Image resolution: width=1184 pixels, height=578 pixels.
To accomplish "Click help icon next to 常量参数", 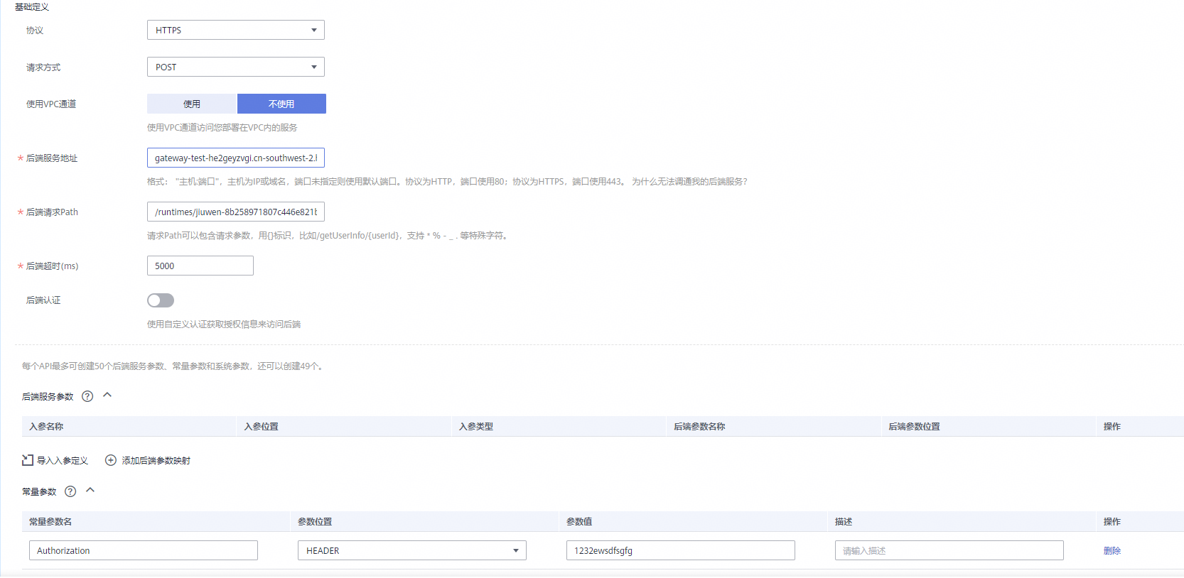I will point(70,491).
